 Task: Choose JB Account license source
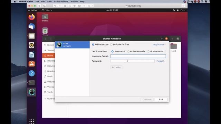[113, 51]
